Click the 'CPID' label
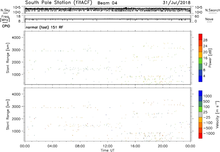This screenshot has height=152, width=220. coord(6,26)
